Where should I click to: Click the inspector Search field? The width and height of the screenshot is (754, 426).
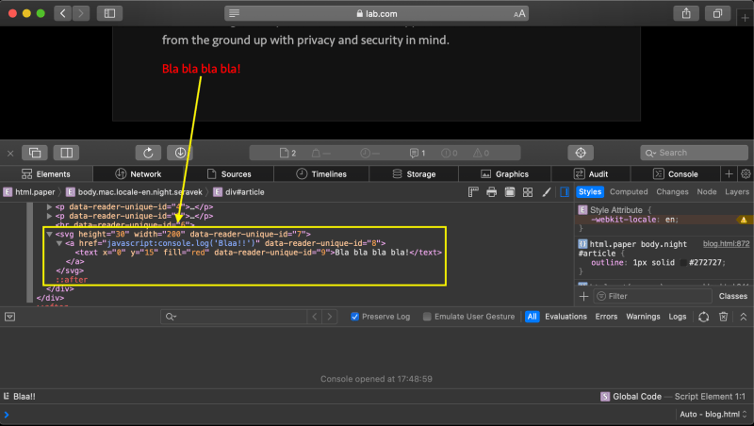[694, 153]
